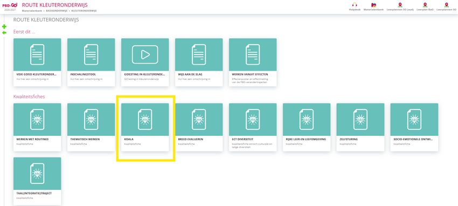The width and height of the screenshot is (458, 206).
Task: Click the 'Eerst dit ...' section heading
Action: pos(24,32)
